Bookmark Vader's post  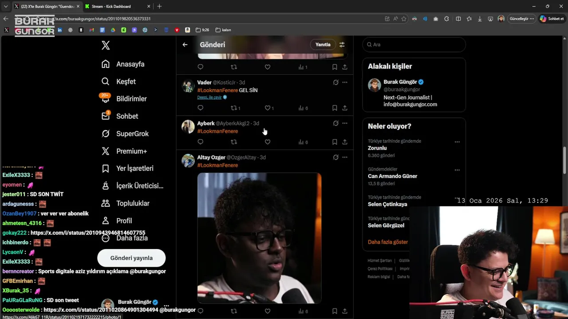[x=335, y=108]
